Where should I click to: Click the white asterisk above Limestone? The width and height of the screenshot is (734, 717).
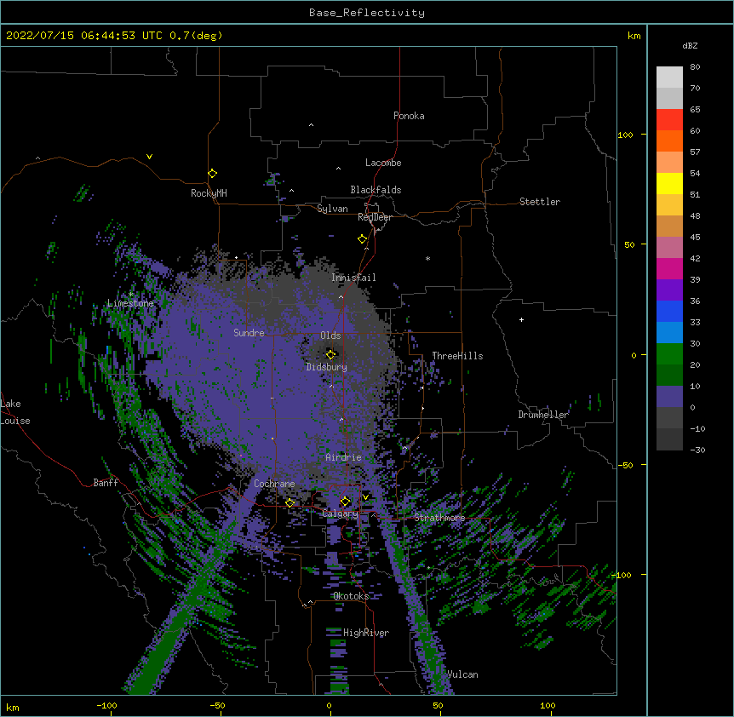pos(130,294)
